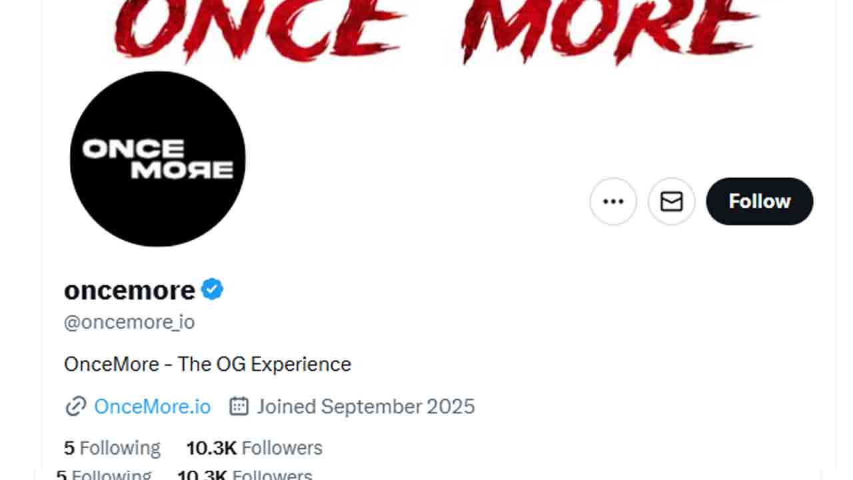Click the bio text OnceMore – The OG Experience
Screen dimensions: 853x480
[x=207, y=364]
